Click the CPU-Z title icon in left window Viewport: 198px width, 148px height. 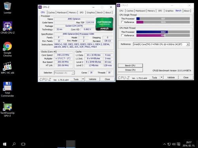click(40, 7)
